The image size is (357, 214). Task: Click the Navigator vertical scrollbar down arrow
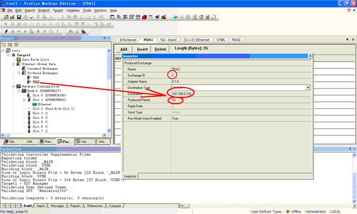109,131
